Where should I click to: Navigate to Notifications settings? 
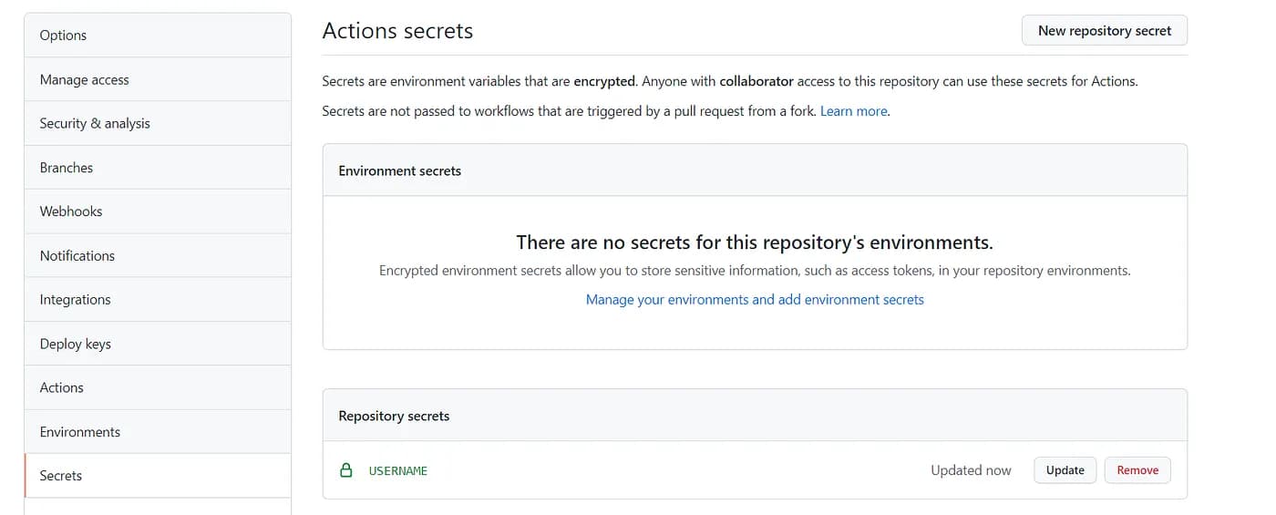77,256
